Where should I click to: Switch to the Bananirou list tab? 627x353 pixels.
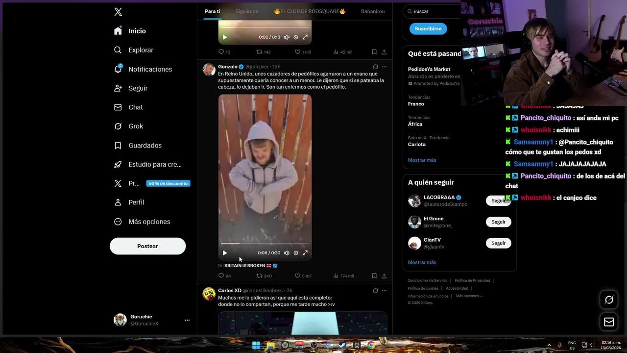point(373,11)
